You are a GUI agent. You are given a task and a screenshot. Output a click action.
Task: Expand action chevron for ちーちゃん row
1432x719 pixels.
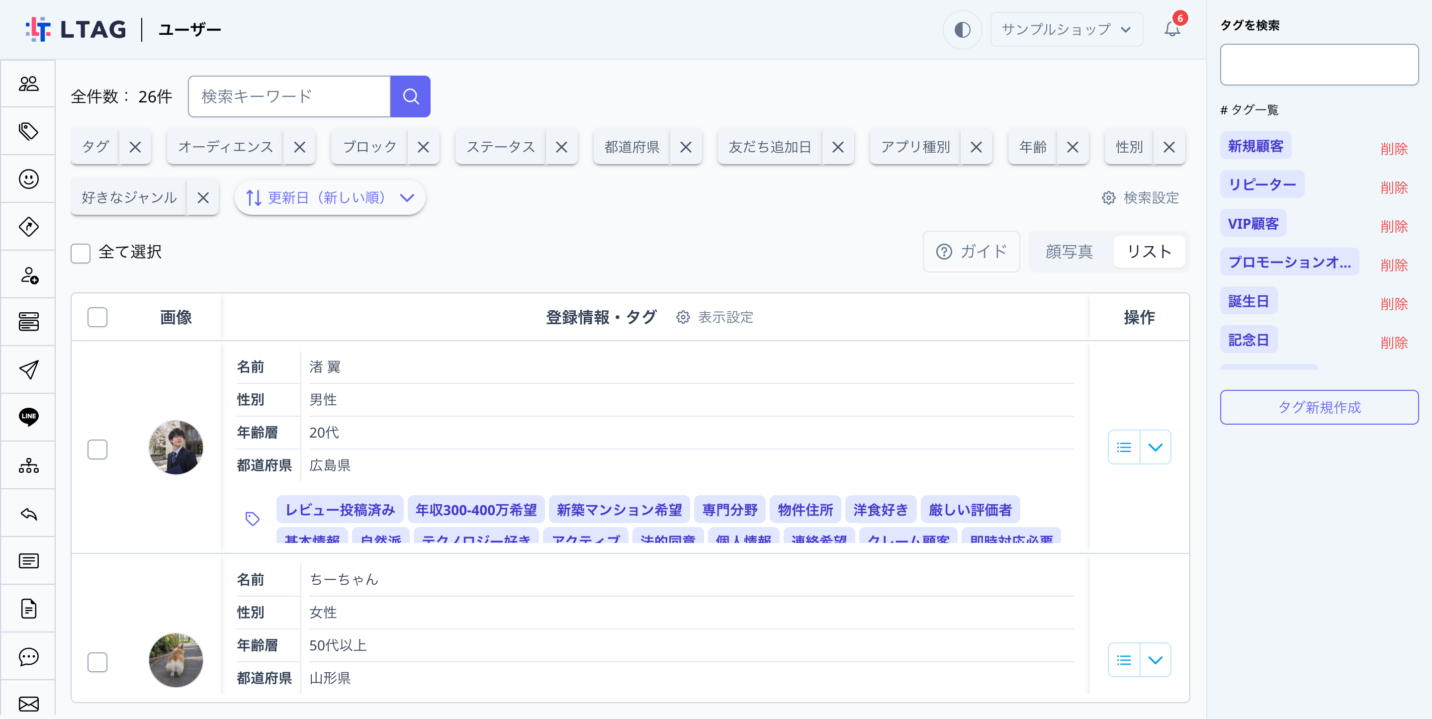pyautogui.click(x=1155, y=660)
